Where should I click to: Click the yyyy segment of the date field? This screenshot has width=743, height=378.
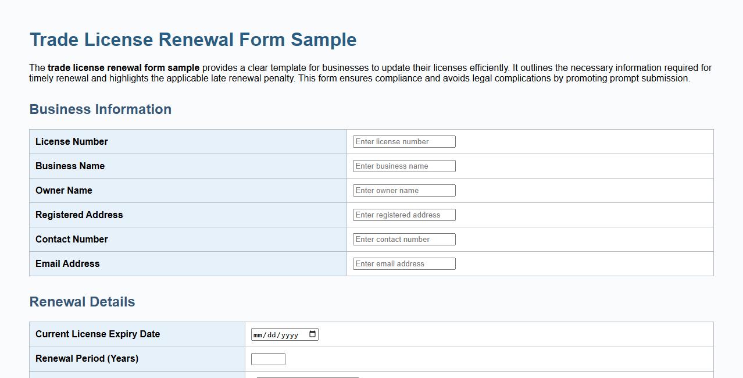pyautogui.click(x=289, y=334)
